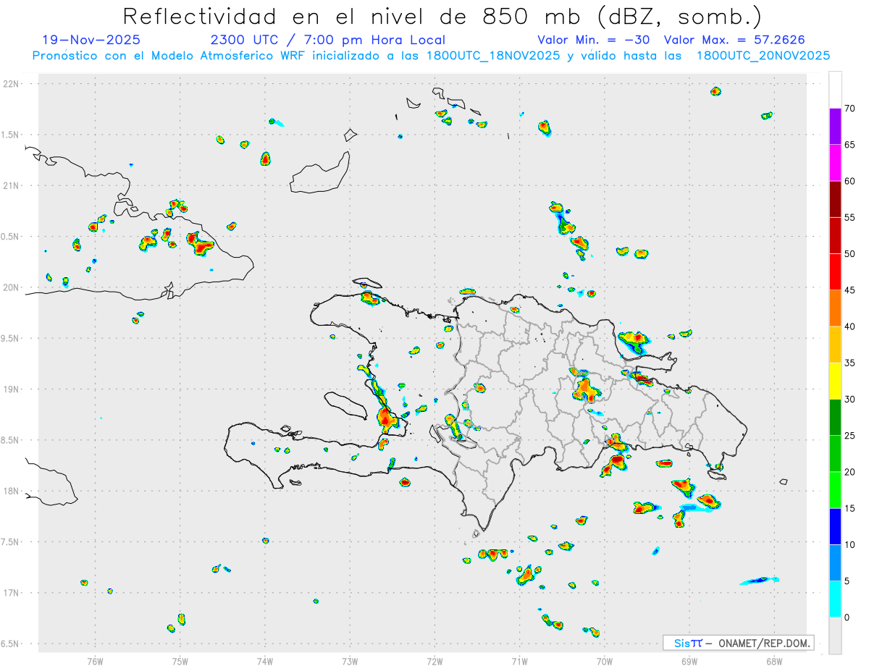Click the gold 35-40 dBZ color bar segment
This screenshot has width=869, height=671.
[x=835, y=345]
